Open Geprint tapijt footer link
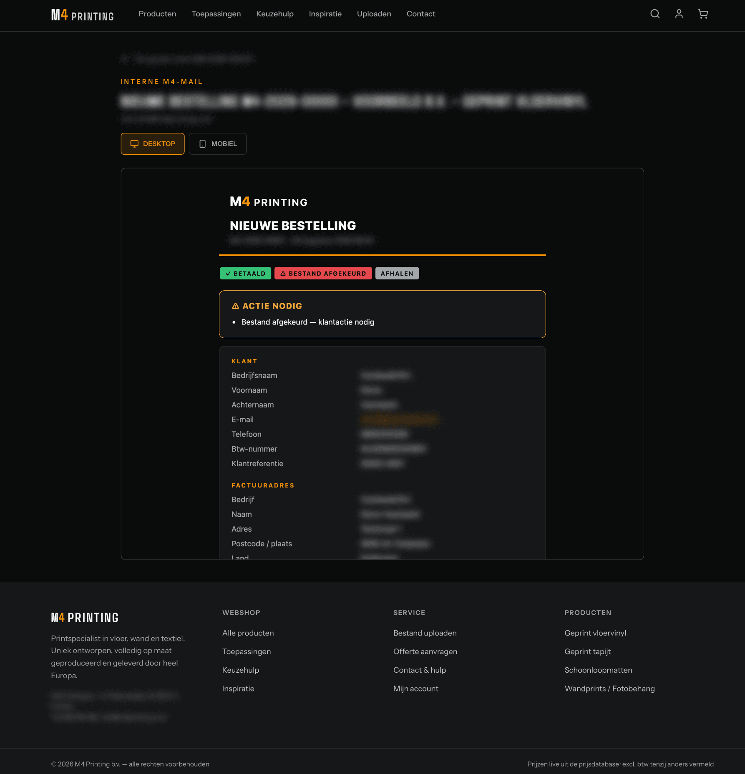 click(588, 651)
